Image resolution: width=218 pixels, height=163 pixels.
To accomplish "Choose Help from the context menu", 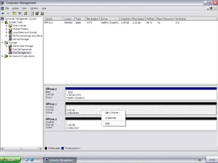I will coord(113,124).
